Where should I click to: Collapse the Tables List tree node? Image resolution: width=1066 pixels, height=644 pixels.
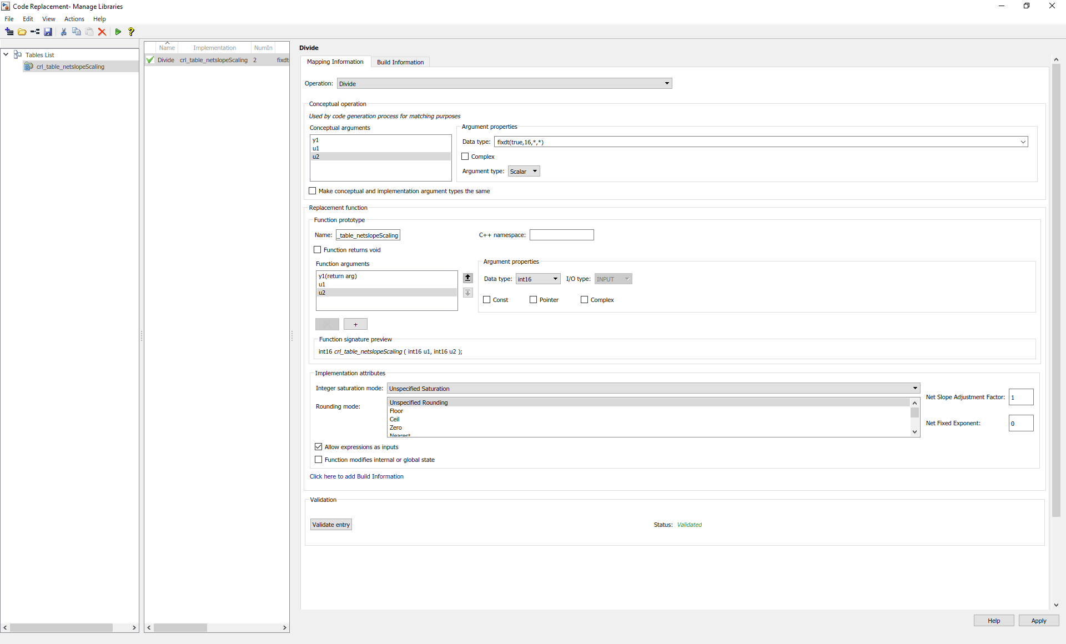[x=6, y=54]
